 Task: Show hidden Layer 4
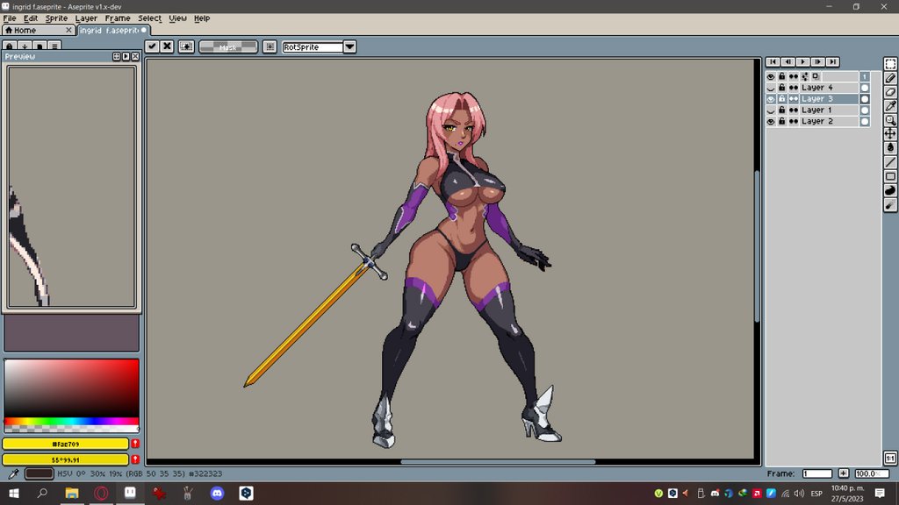click(771, 88)
